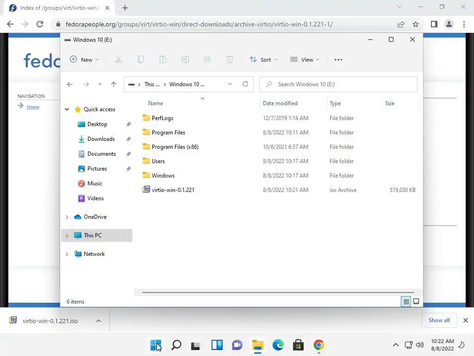Open the address bar history dropdown
Image resolution: width=474 pixels, height=356 pixels.
tap(230, 84)
